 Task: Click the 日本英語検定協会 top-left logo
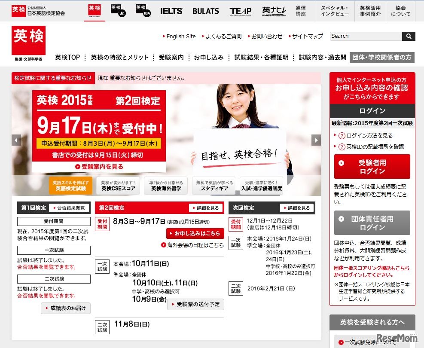coord(38,11)
